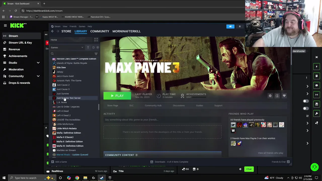Click Steam Friends & Chat icon
The height and width of the screenshot is (181, 322).
288,162
